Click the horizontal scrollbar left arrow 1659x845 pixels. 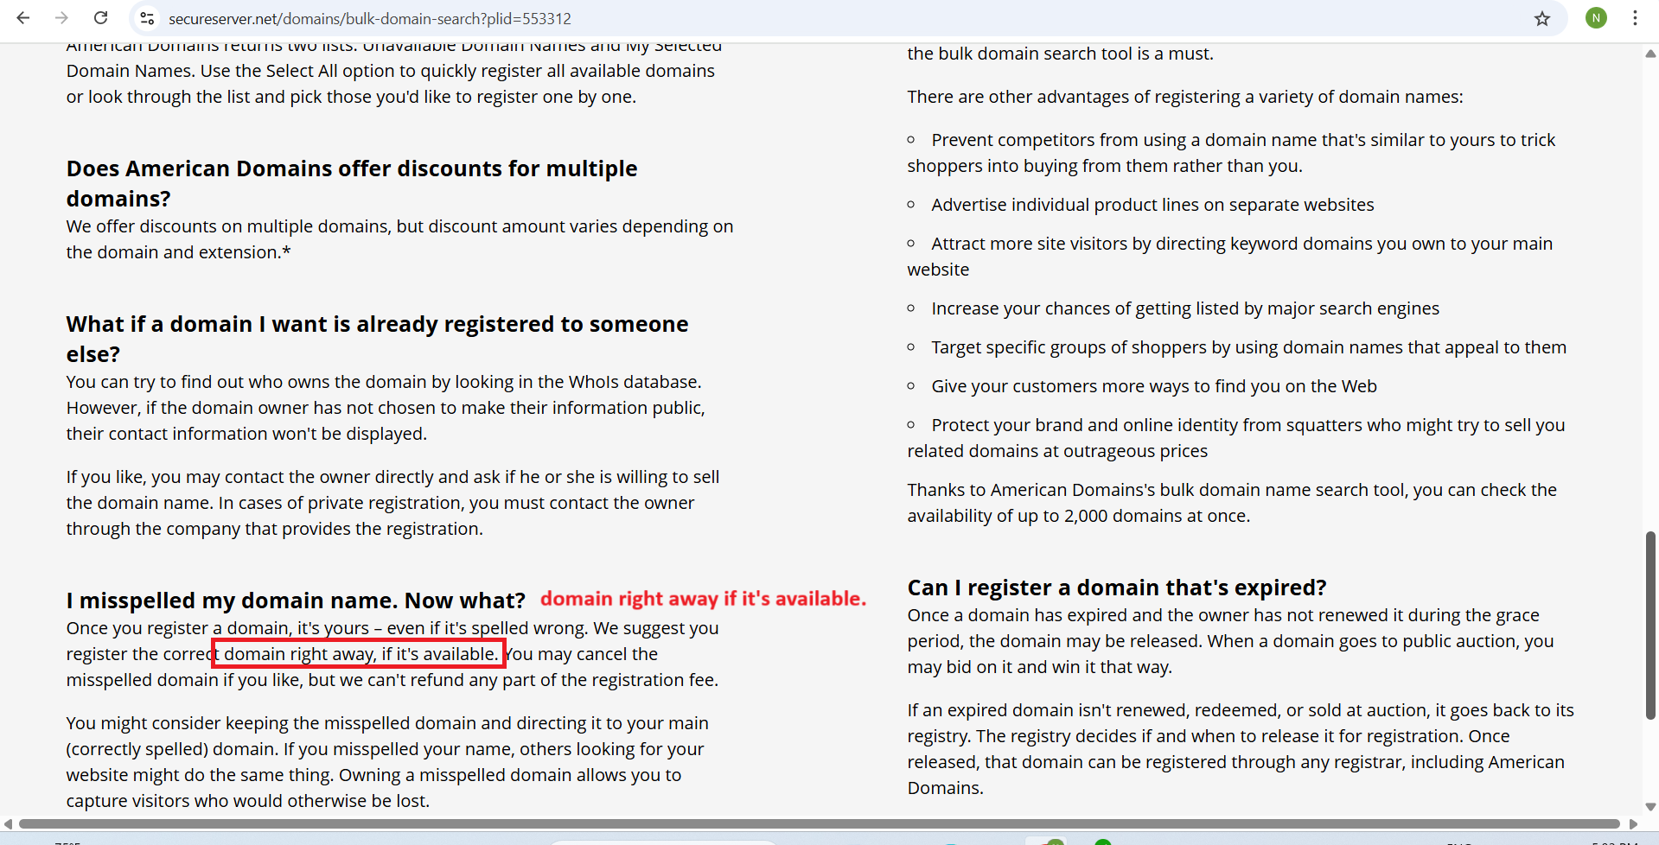pos(9,824)
